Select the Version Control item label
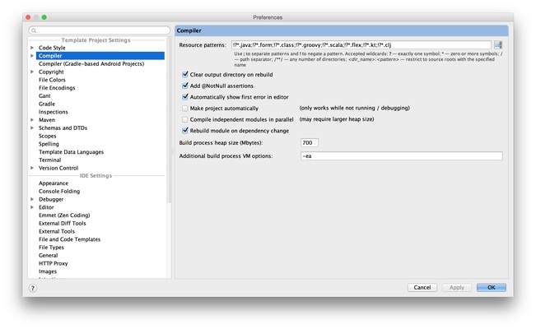Screen dimensions: 536x329 click(58, 168)
